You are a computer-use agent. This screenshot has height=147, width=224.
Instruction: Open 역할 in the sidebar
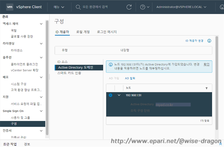tap(14, 31)
